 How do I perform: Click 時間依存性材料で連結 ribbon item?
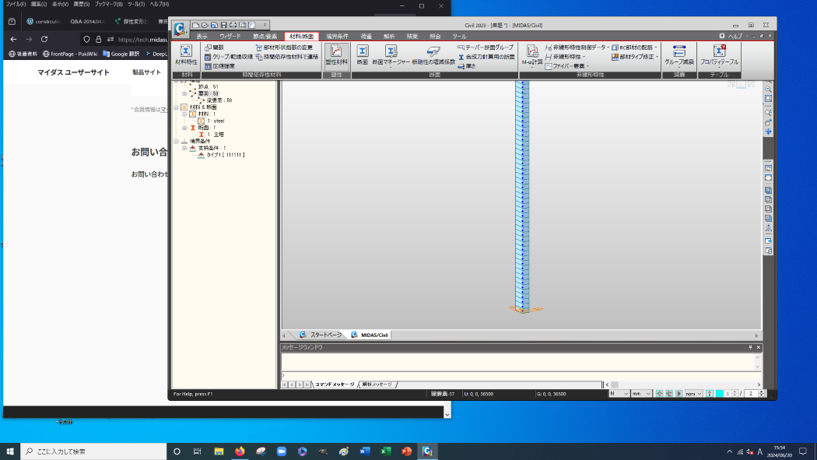[x=286, y=57]
